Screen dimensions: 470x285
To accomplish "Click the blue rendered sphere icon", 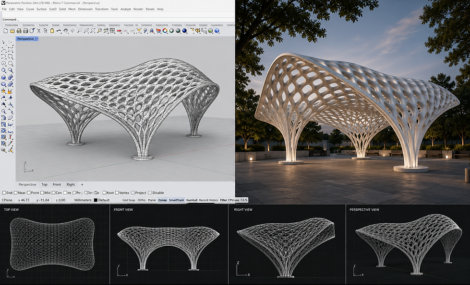I will point(185,31).
